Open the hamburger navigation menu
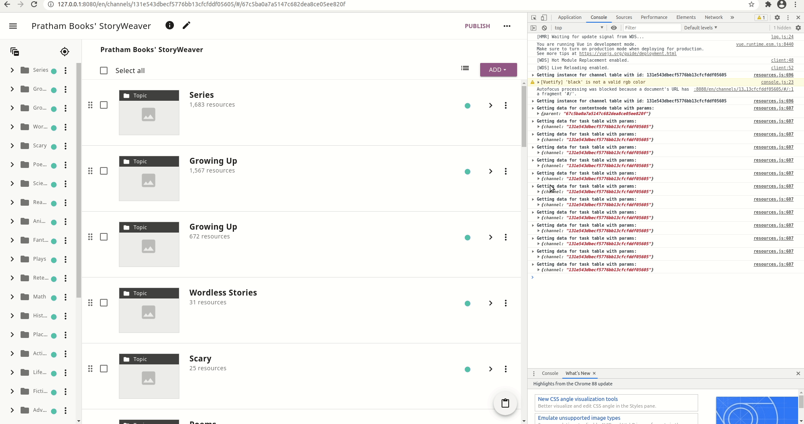Image resolution: width=804 pixels, height=424 pixels. point(13,26)
